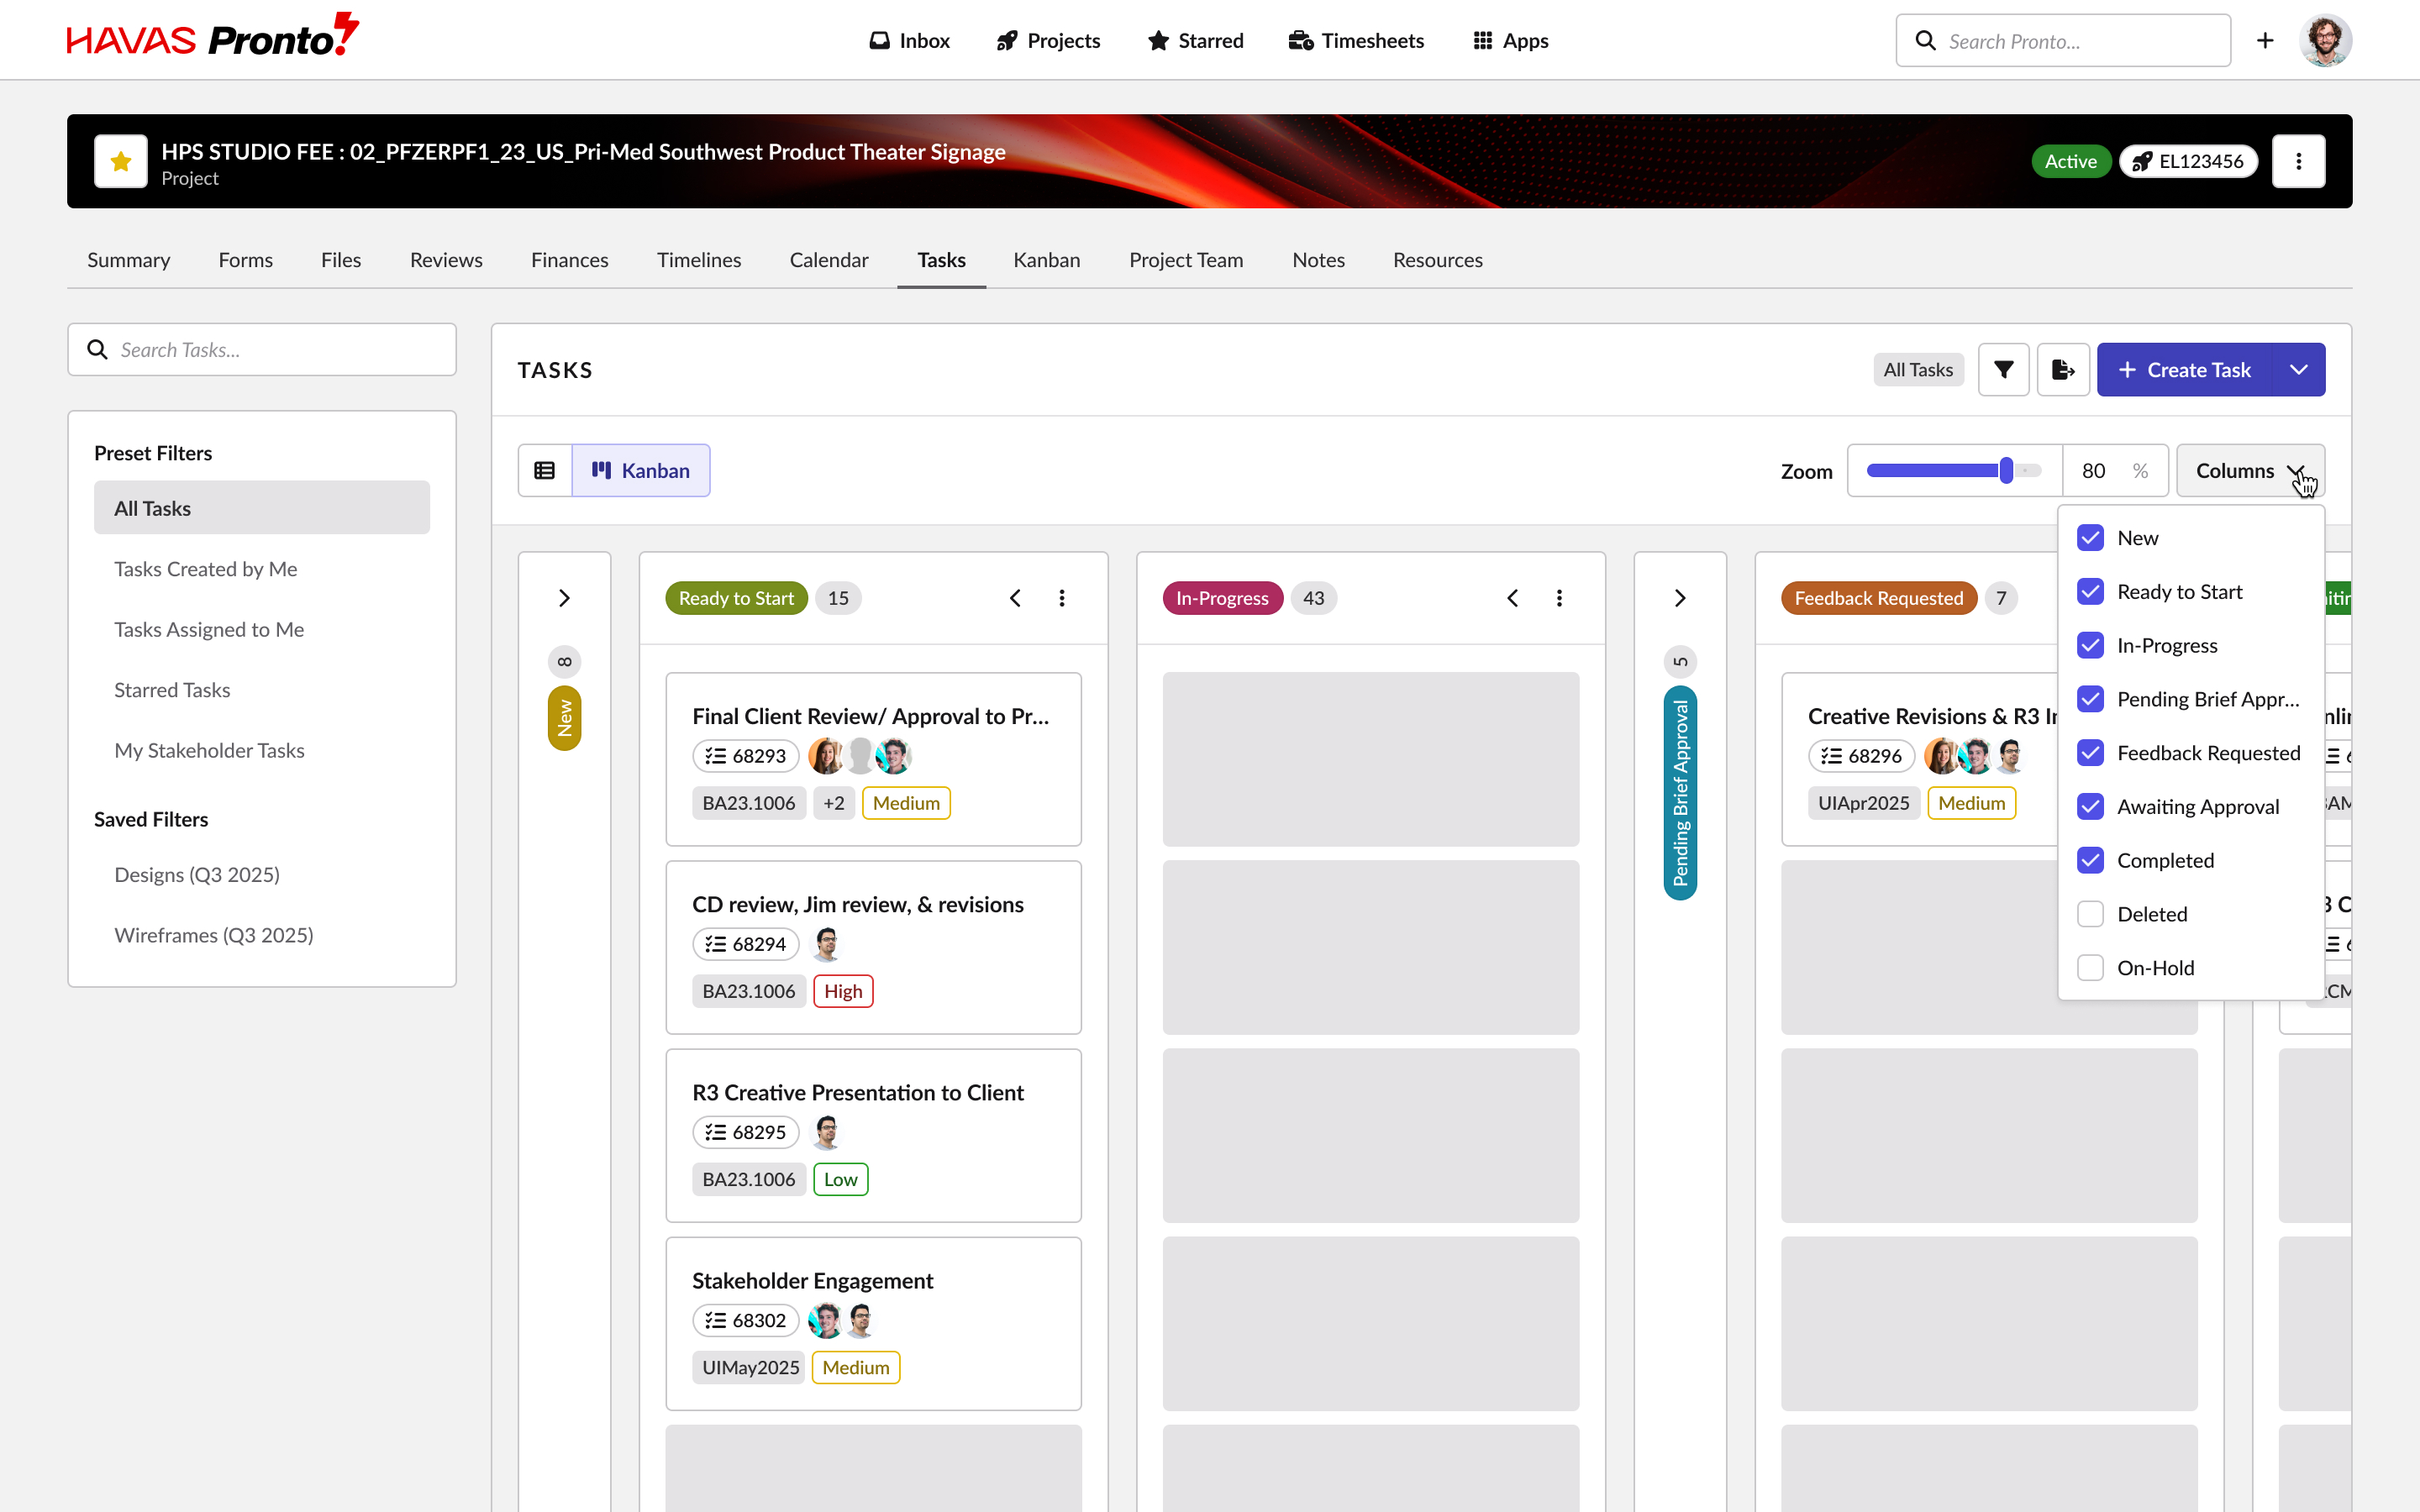Open project options three-dot menu
Screen dimensions: 2420x1512
click(x=2299, y=161)
